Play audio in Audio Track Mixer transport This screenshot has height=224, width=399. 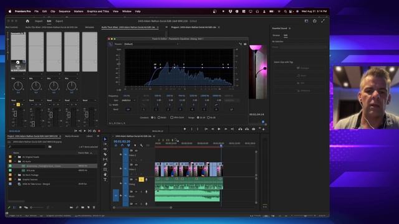(85, 131)
